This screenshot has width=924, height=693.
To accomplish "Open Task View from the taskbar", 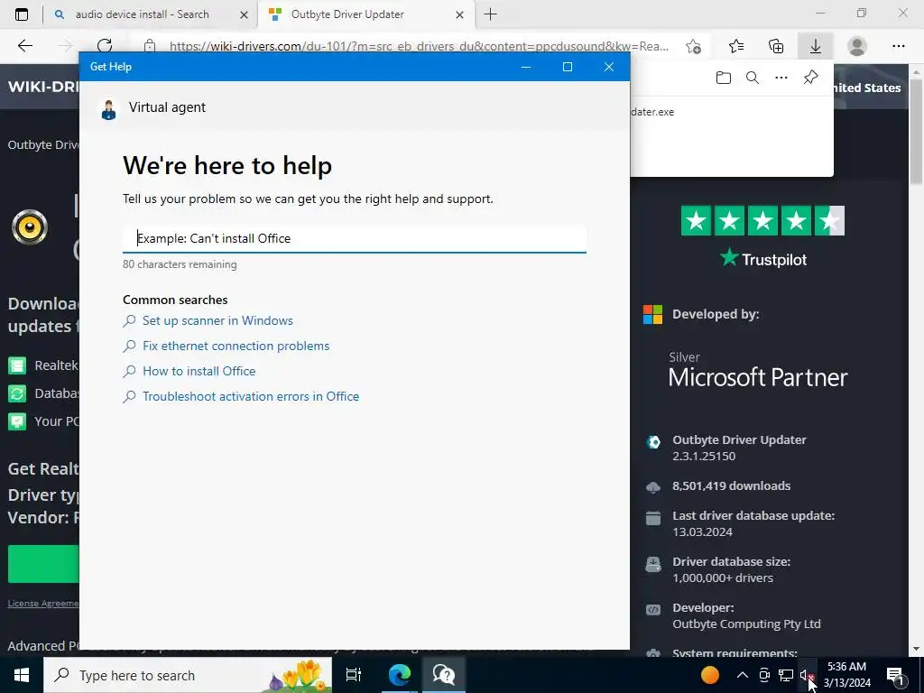I will 354,675.
